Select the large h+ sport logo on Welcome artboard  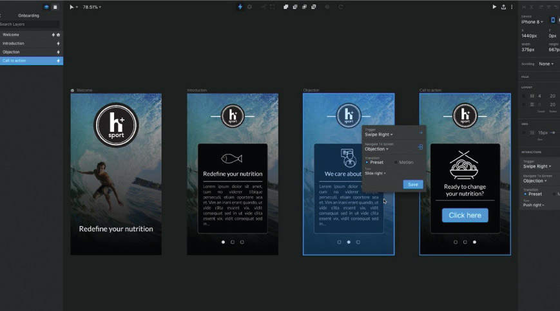(116, 125)
